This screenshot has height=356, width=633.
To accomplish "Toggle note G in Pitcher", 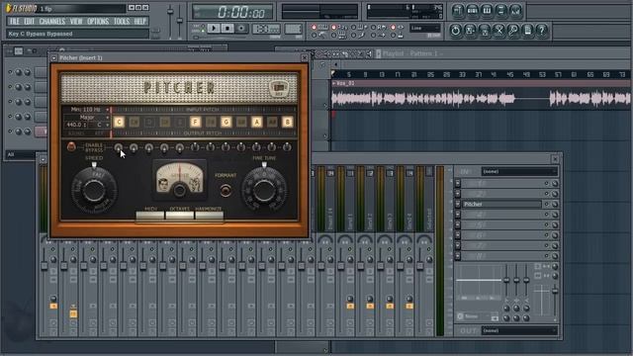I will click(226, 122).
